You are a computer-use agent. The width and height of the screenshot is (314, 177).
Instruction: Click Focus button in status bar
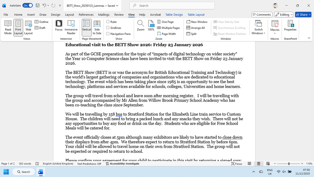point(237,164)
